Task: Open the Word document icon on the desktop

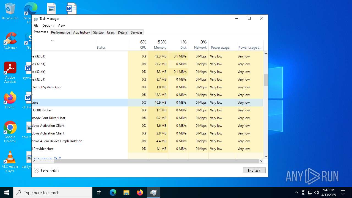Action: [x=71, y=9]
